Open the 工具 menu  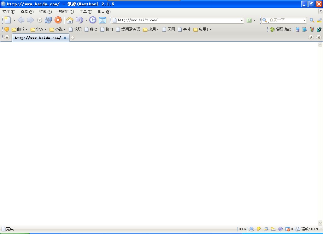tap(85, 12)
